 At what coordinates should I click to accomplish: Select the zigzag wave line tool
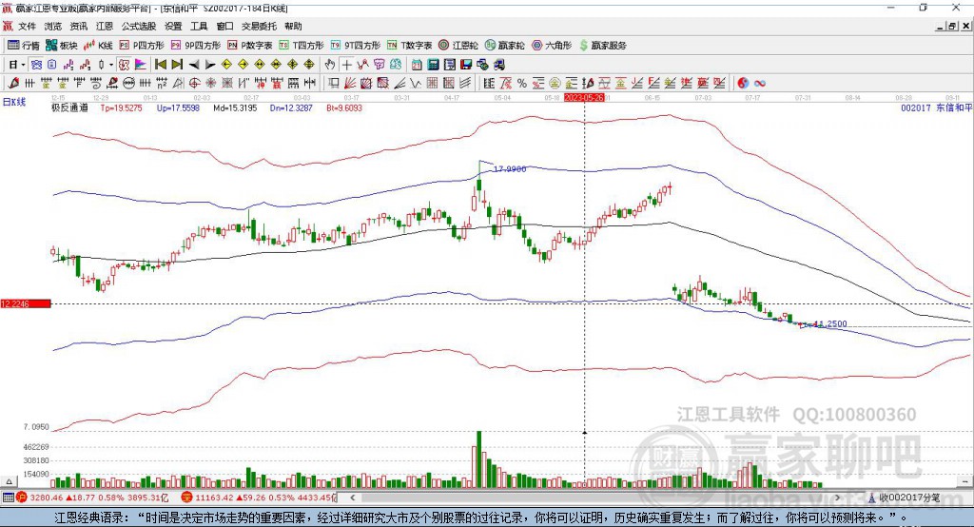[416, 83]
